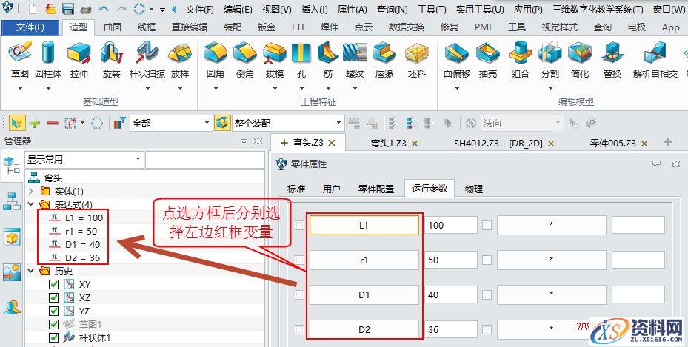Select the 拉伸 extrude tool
Image resolution: width=688 pixels, height=347 pixels.
click(x=79, y=60)
